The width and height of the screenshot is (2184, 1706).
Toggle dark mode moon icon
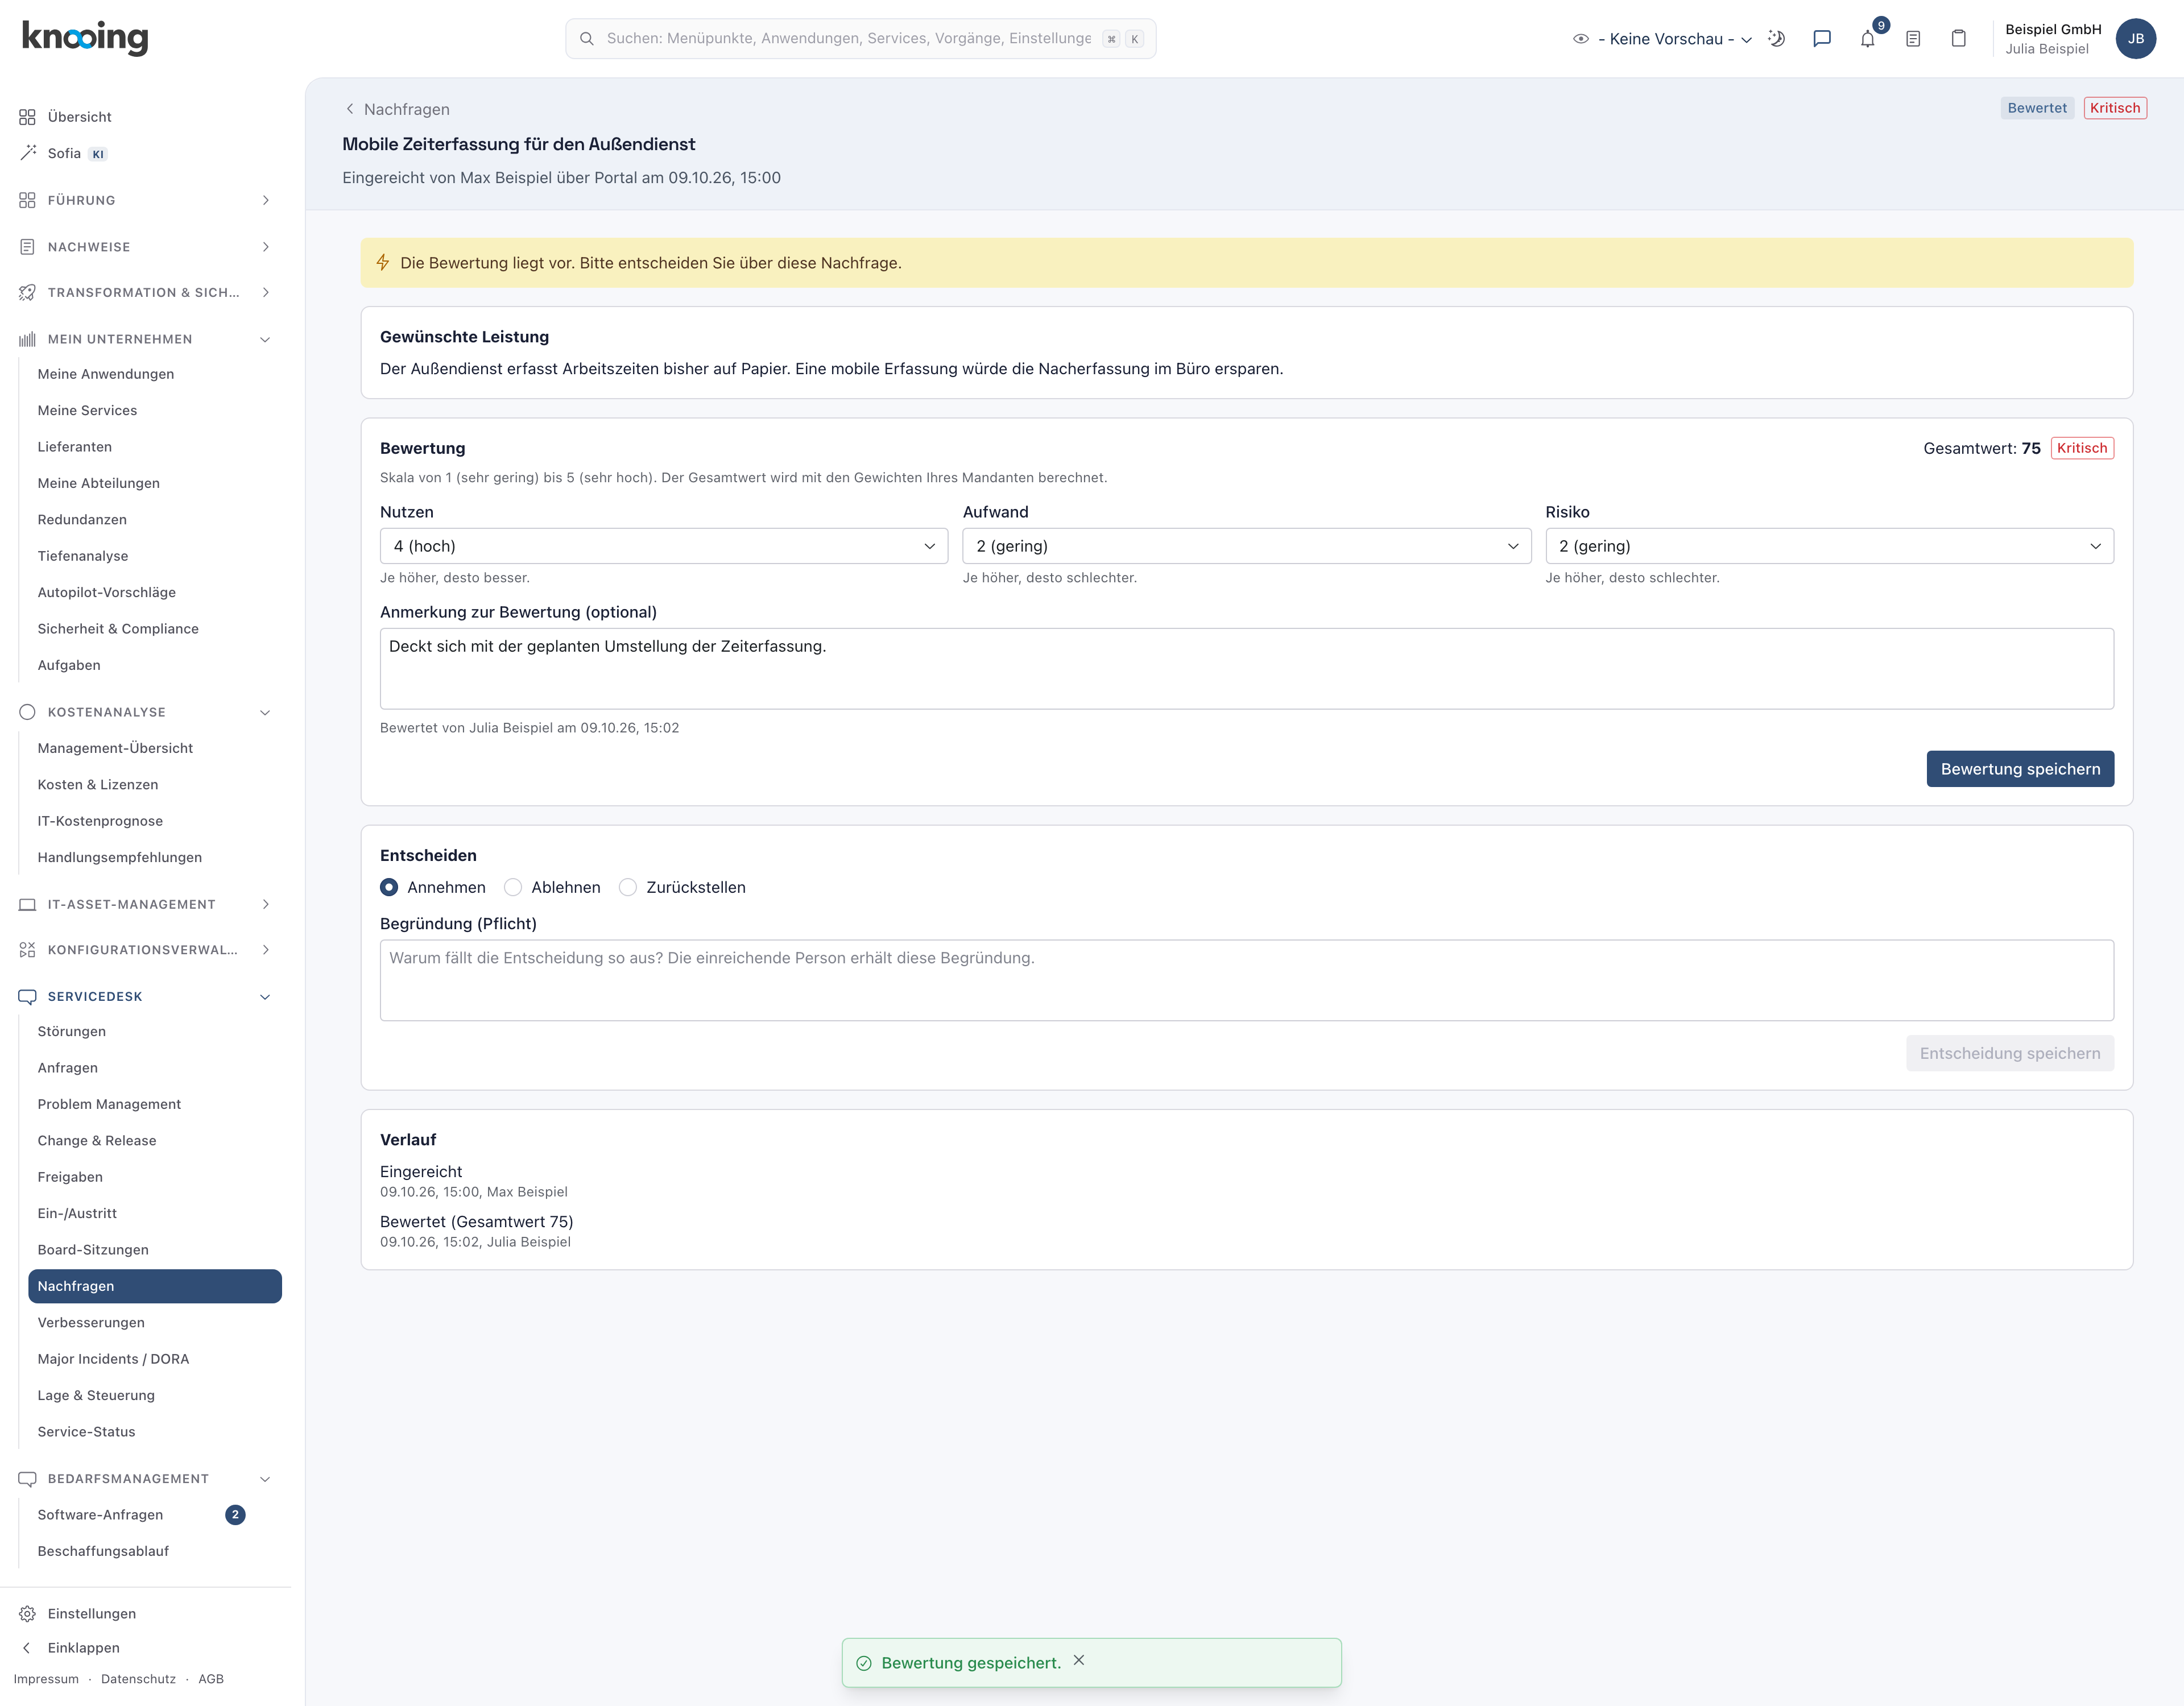pos(1776,39)
